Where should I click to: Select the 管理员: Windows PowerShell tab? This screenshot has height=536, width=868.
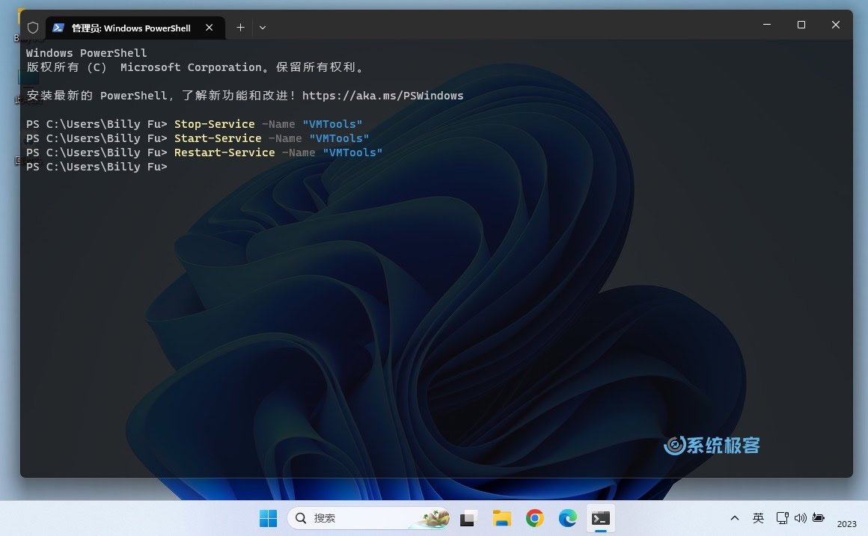[x=135, y=28]
